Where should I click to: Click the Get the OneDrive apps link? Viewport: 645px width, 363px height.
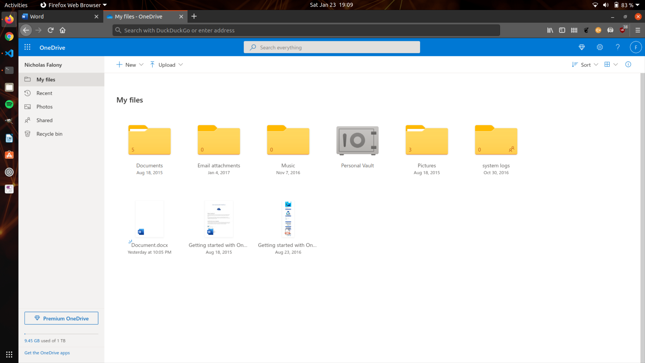pyautogui.click(x=47, y=352)
